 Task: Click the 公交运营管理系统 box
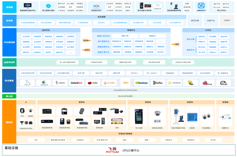[x=28, y=23]
